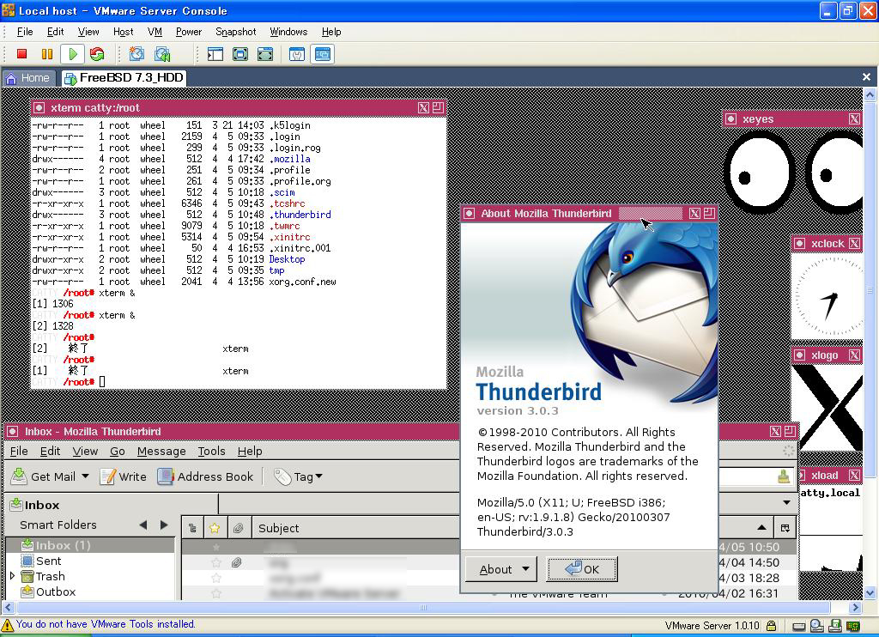Click the VMware console scroll-down arrow
879x637 pixels.
point(870,592)
